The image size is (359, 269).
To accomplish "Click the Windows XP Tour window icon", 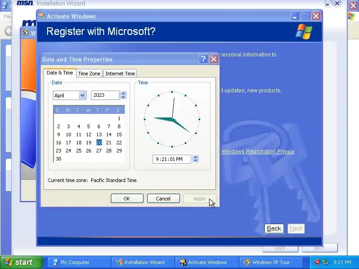I will pos(26,32).
